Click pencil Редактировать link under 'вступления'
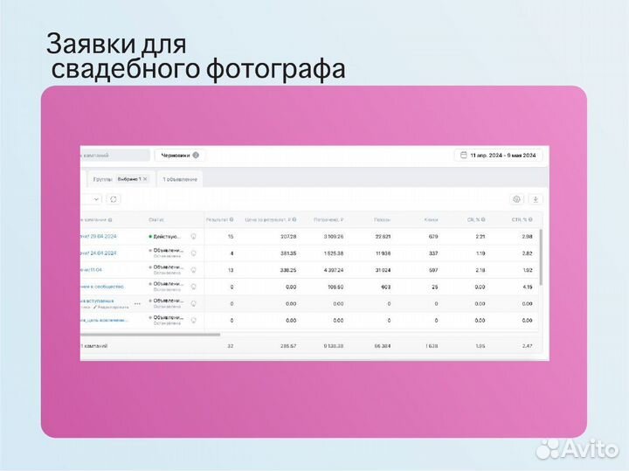The image size is (629, 471). coord(111,307)
